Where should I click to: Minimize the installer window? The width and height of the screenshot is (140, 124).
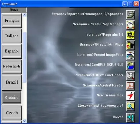click(125, 4)
